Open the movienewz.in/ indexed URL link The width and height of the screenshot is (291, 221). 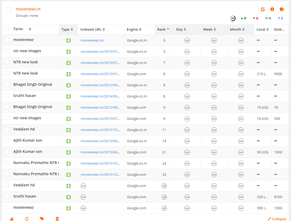click(x=92, y=40)
